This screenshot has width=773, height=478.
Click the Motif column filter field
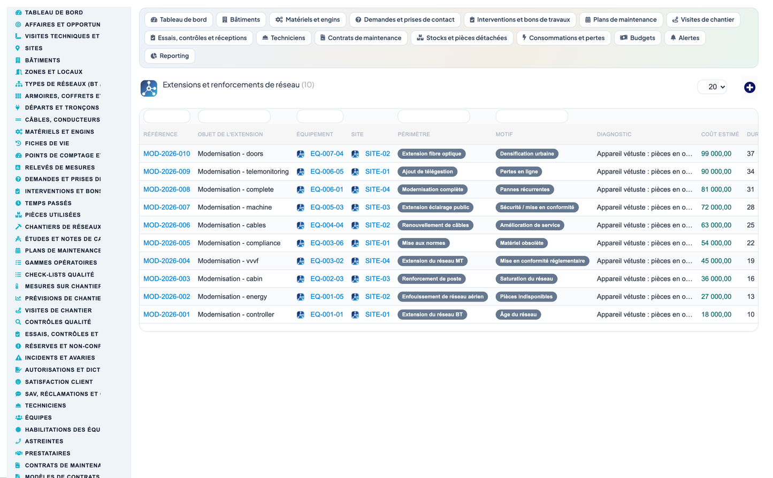pos(532,117)
